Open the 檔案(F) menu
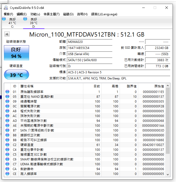This screenshot has height=182, width=176. pyautogui.click(x=8, y=14)
